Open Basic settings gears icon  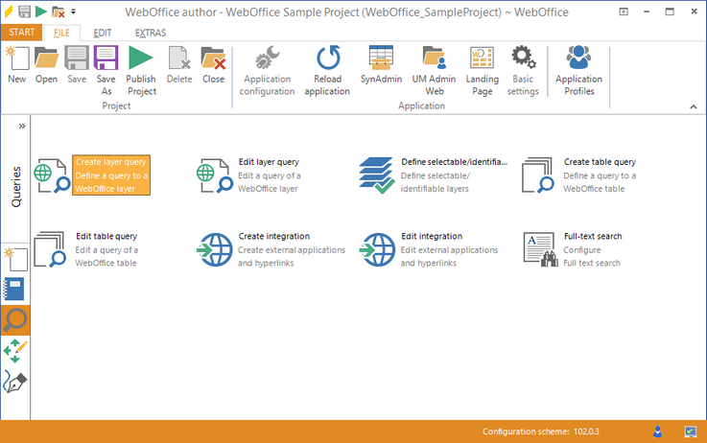[x=523, y=58]
